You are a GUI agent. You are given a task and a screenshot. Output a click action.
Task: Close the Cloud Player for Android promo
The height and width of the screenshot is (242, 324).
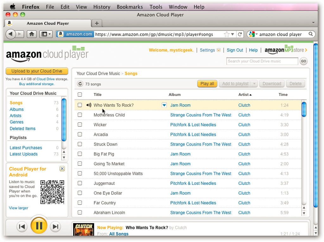tap(62, 169)
